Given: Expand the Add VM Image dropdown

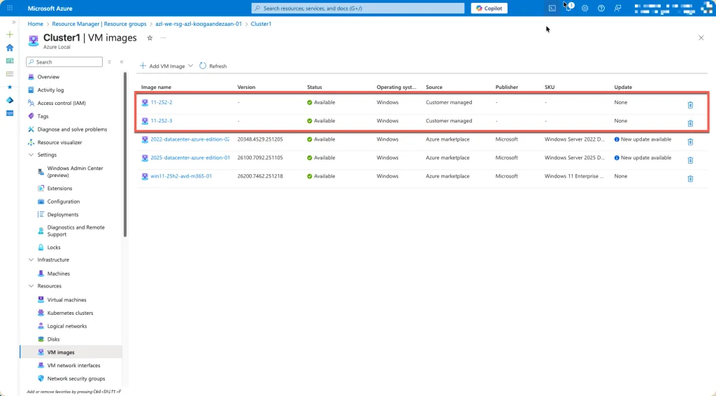Looking at the screenshot, I should [191, 66].
